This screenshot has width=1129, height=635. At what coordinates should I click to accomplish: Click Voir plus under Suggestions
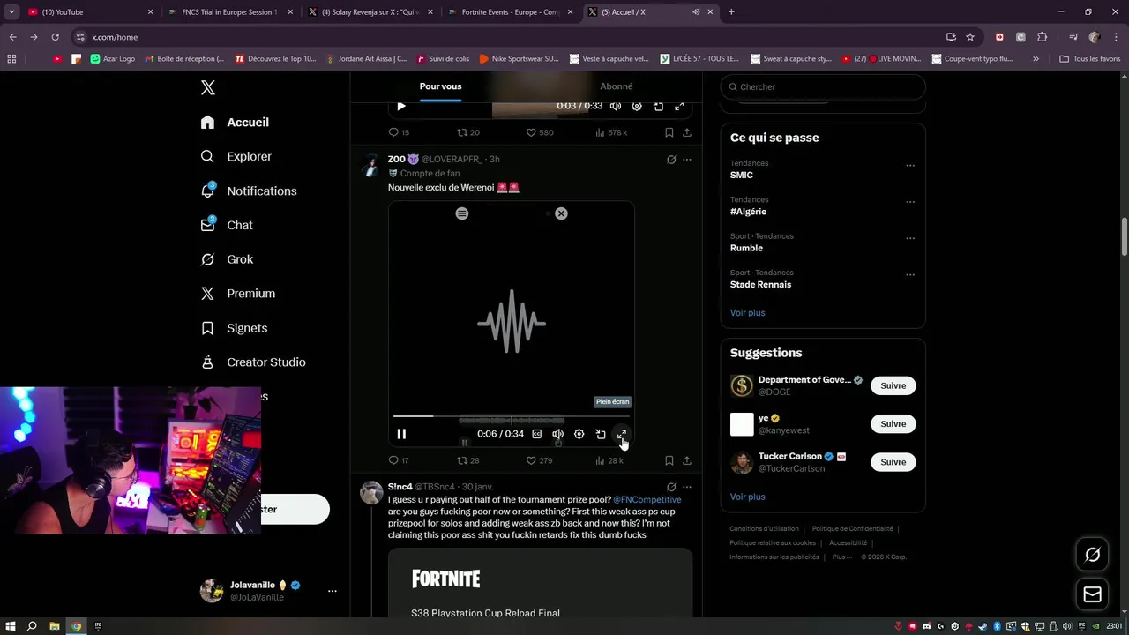tap(747, 497)
